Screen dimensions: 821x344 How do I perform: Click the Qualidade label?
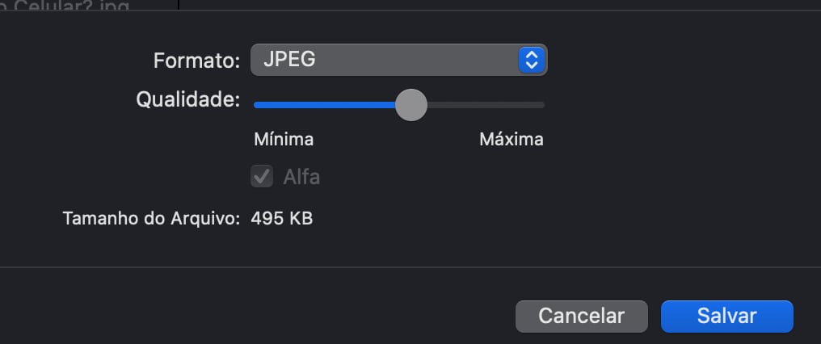(188, 100)
